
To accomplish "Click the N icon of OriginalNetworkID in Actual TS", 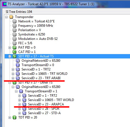I will [x=18, y=61].
